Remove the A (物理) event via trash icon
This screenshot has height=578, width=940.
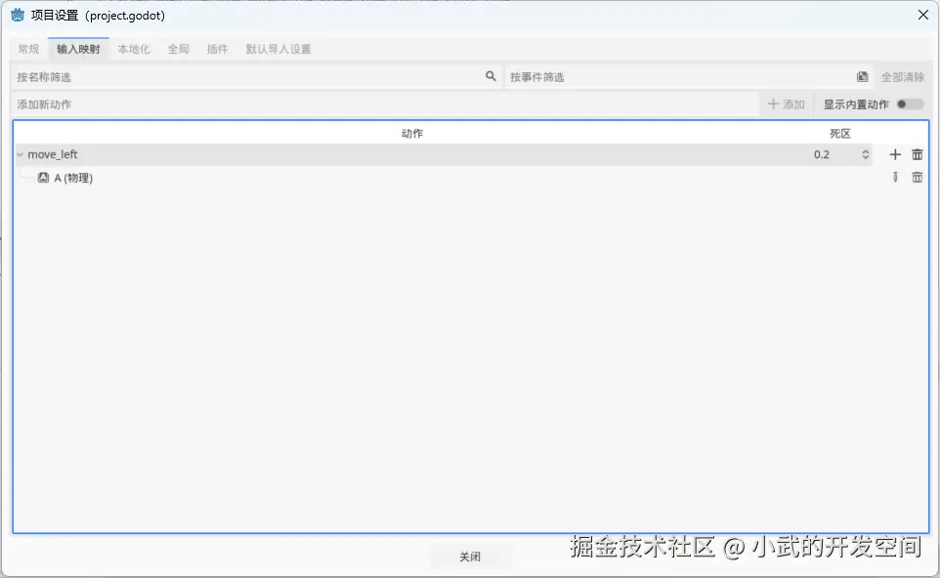(917, 177)
